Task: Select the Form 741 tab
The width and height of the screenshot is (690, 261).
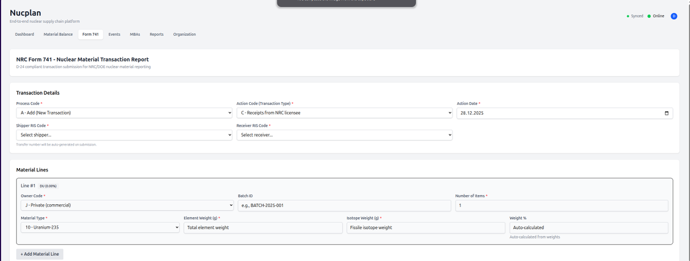Action: [91, 34]
